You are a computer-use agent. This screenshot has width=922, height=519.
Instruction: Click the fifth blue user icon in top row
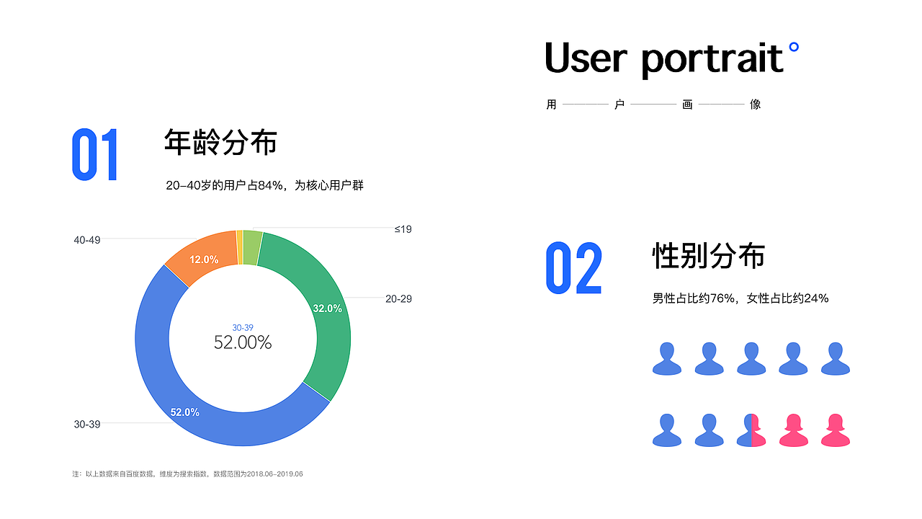point(834,358)
